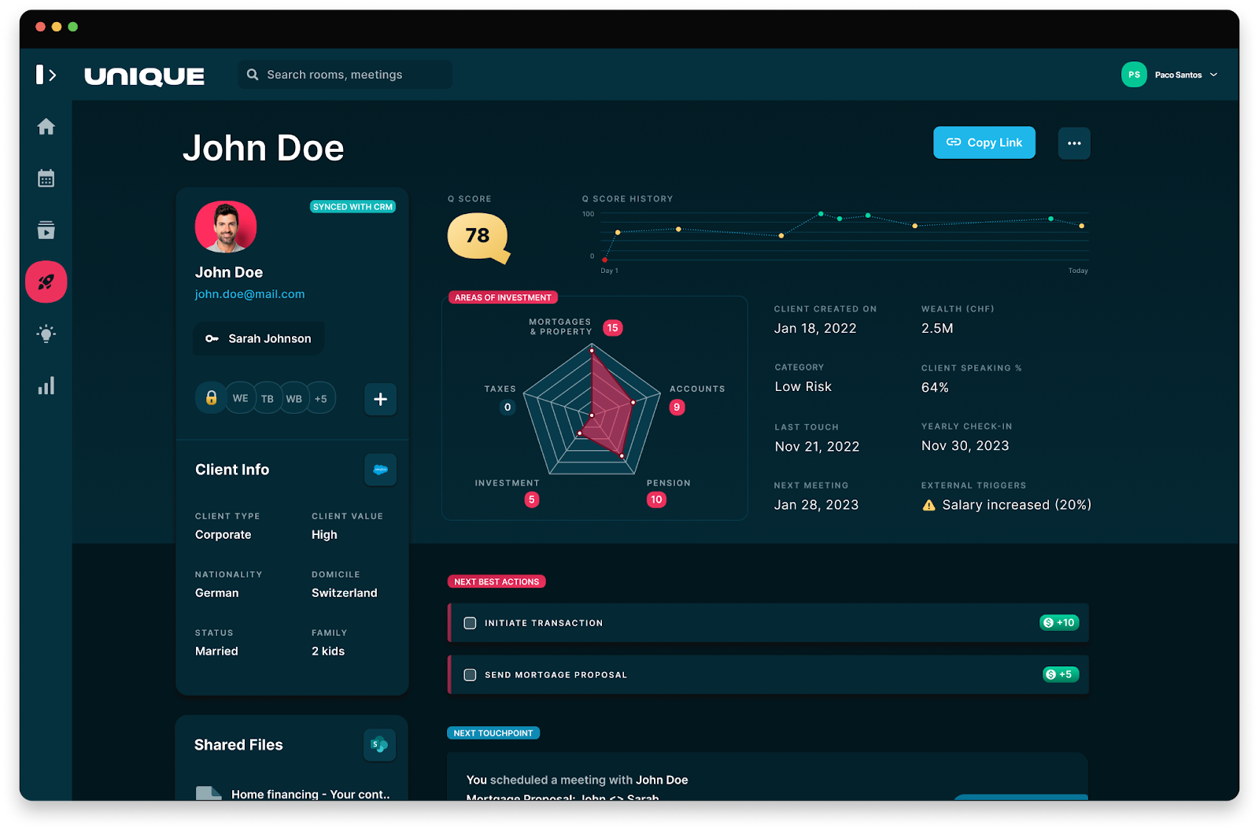Click the search magnifier icon
Image resolution: width=1259 pixels, height=830 pixels.
pyautogui.click(x=253, y=75)
